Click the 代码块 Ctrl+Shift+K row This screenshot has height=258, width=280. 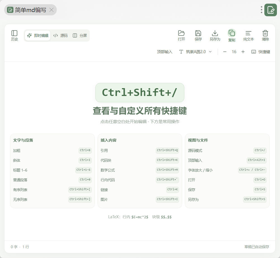[x=140, y=160]
